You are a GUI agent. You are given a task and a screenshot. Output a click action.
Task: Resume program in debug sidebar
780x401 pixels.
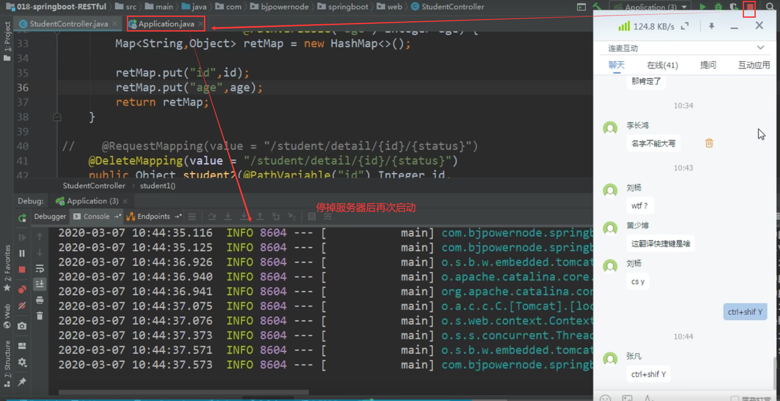(x=22, y=237)
